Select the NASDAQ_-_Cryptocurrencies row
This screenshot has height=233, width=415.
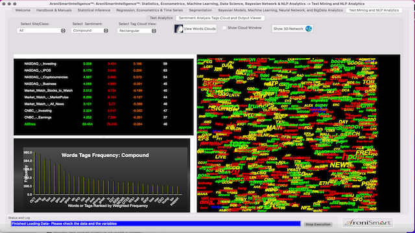click(x=104, y=77)
